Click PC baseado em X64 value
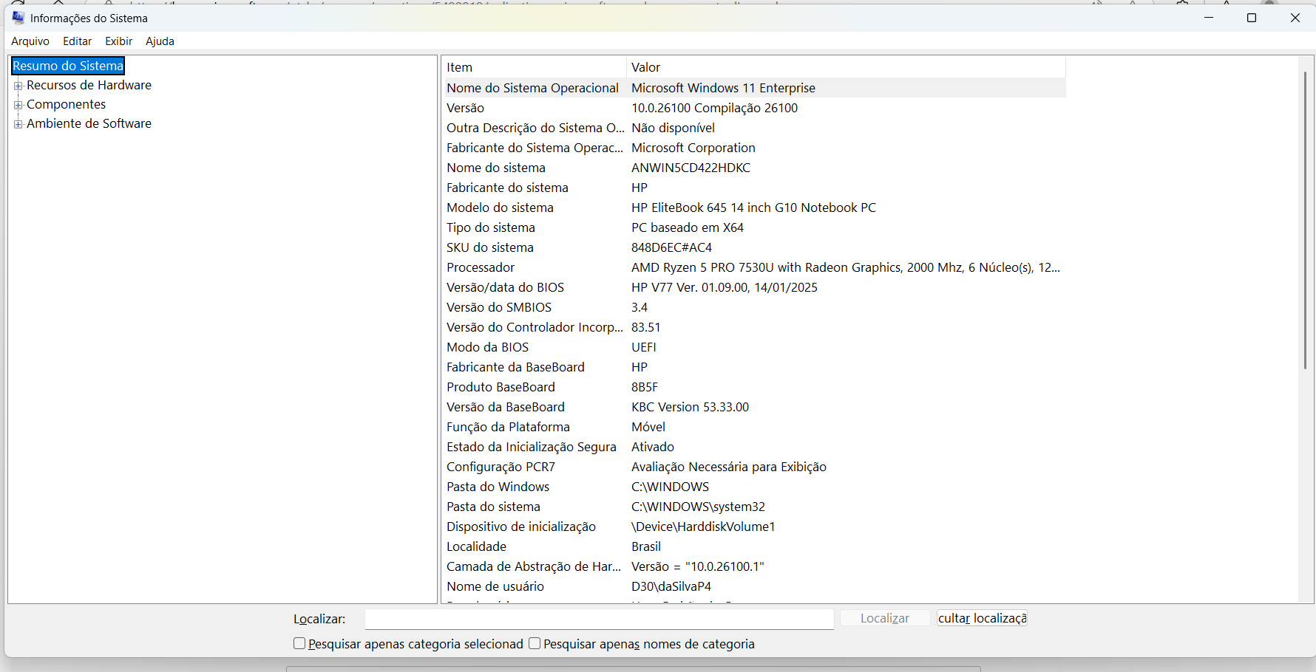The image size is (1316, 672). [x=688, y=227]
